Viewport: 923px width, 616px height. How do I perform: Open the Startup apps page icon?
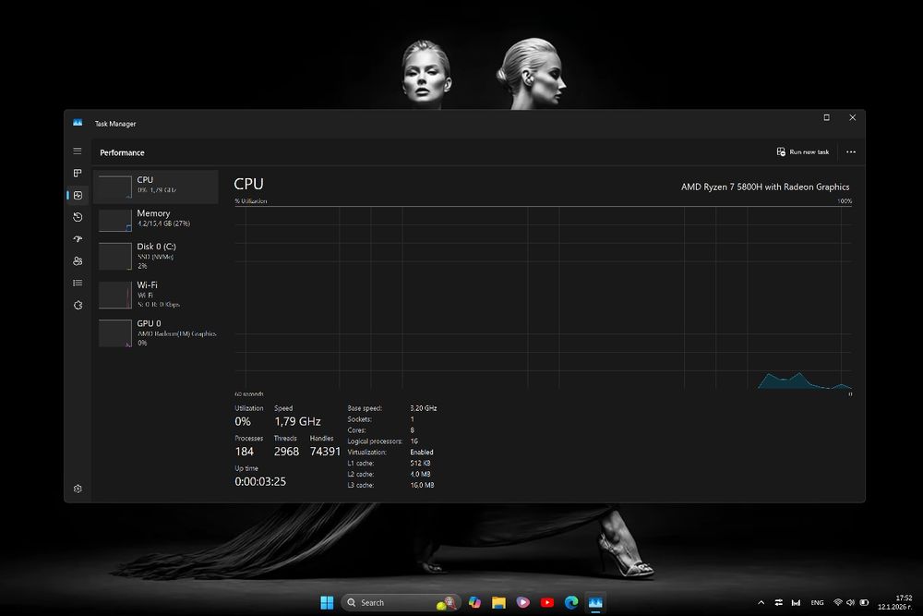pyautogui.click(x=78, y=239)
